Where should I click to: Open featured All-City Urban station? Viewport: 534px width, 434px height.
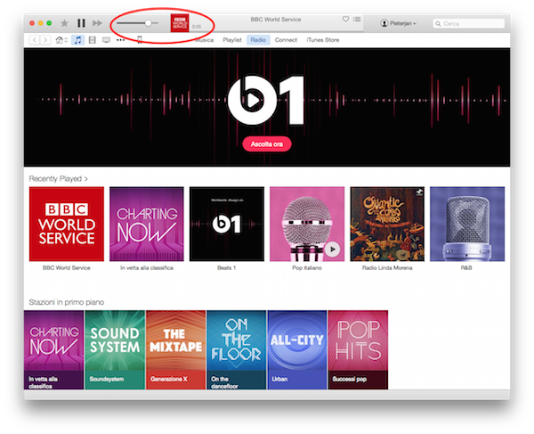pyautogui.click(x=297, y=350)
